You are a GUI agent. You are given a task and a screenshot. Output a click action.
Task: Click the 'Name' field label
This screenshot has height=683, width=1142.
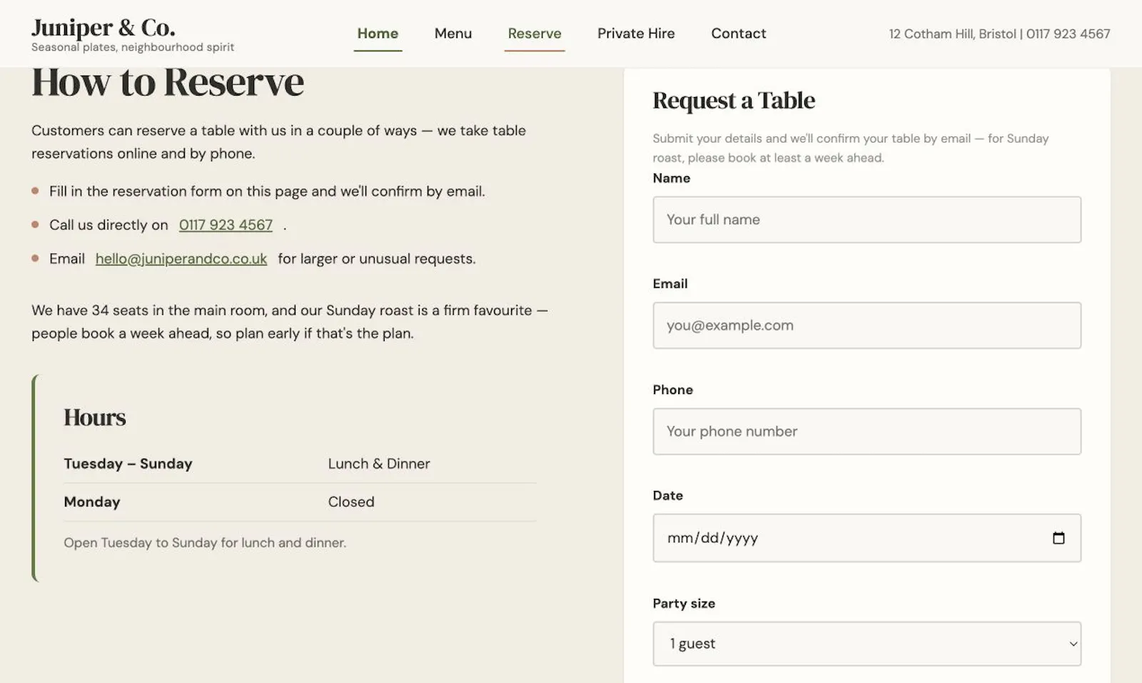coord(672,178)
